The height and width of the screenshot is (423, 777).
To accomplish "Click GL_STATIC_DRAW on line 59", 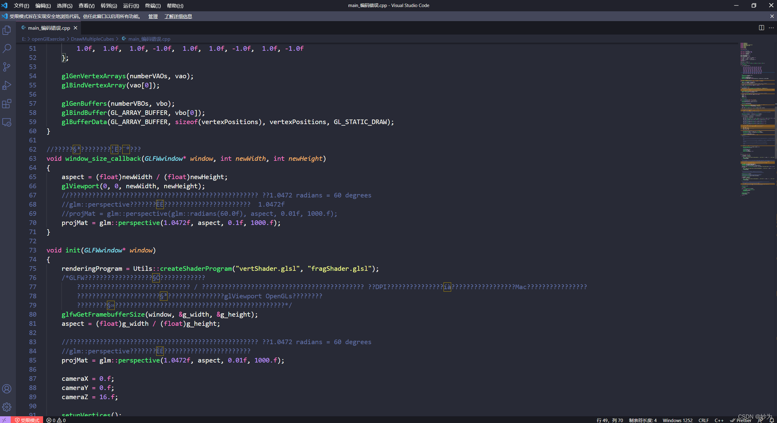I will click(360, 122).
